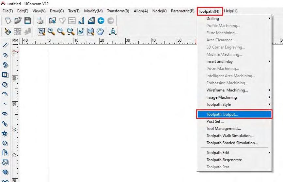Click the vertical ruler measure icon
This screenshot has width=283, height=182.
(x=81, y=21)
